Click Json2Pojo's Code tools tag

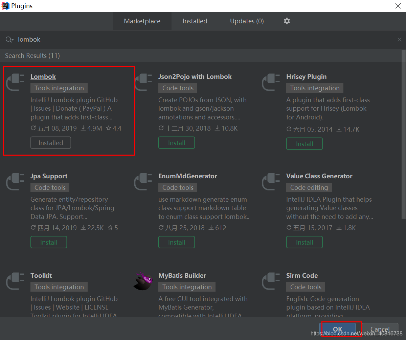click(178, 88)
